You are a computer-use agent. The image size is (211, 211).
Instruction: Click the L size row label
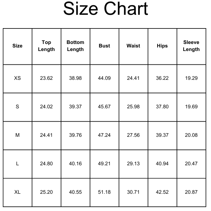pyautogui.click(x=17, y=164)
